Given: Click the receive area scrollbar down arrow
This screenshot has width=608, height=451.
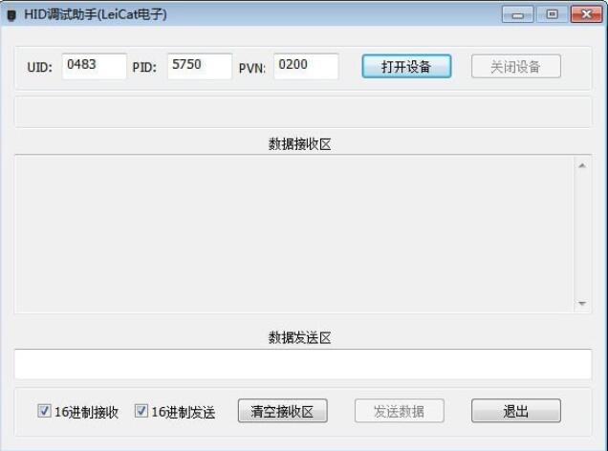Looking at the screenshot, I should [582, 304].
